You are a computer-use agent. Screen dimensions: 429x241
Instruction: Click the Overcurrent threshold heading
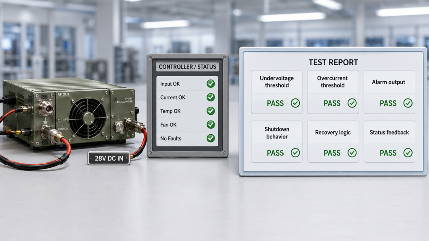(332, 82)
